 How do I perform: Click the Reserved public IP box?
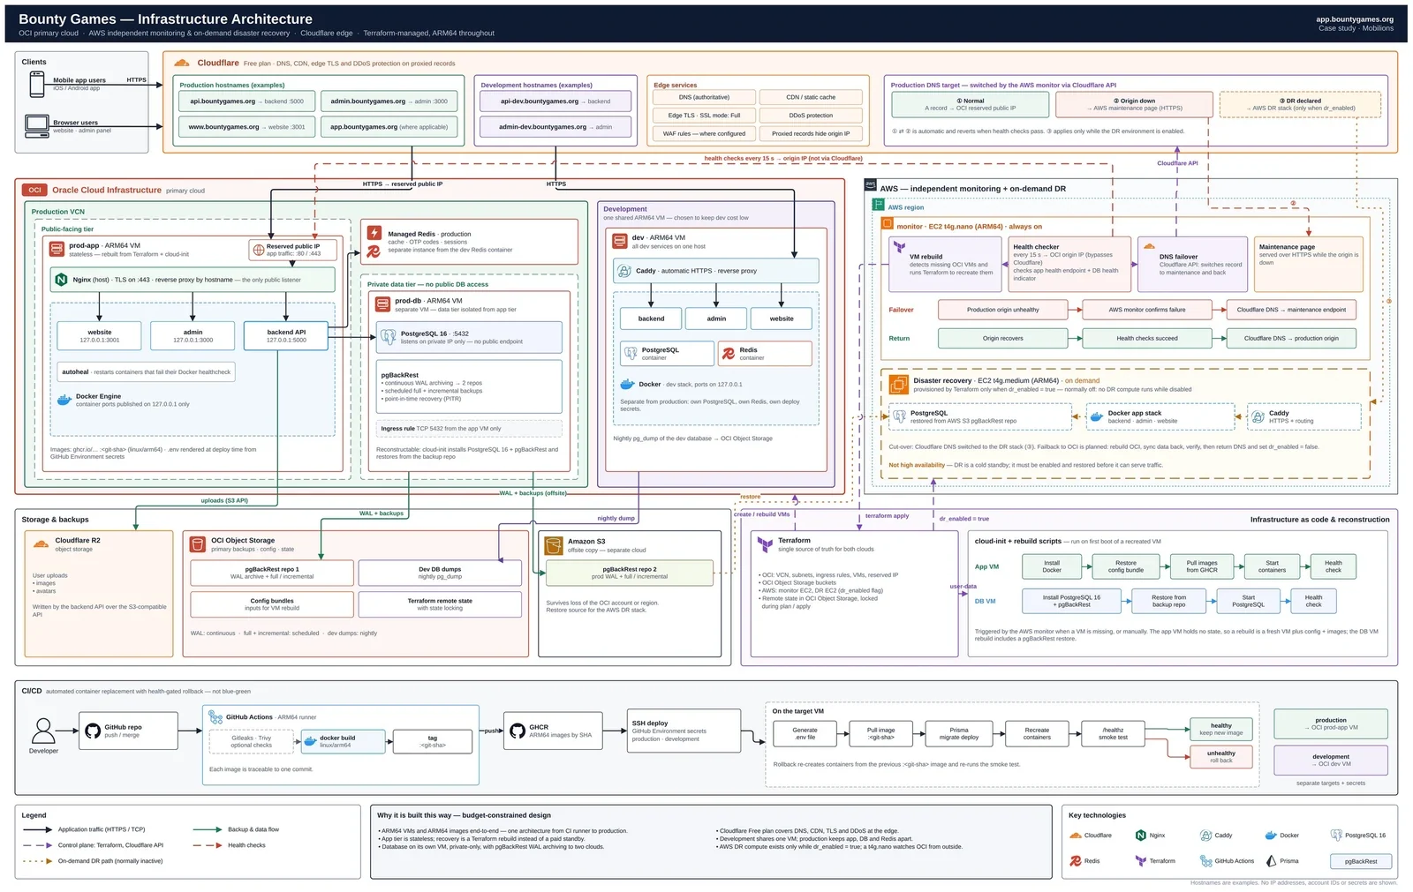tap(294, 250)
